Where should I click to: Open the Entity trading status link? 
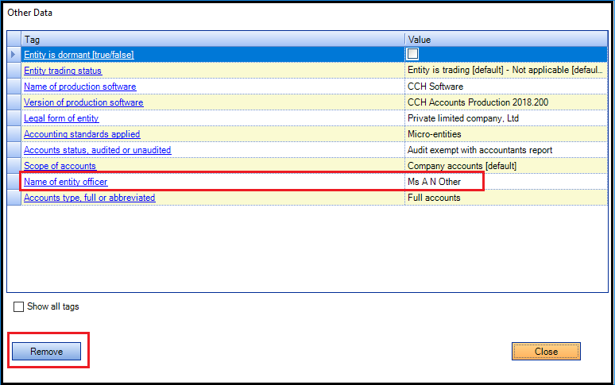(63, 71)
